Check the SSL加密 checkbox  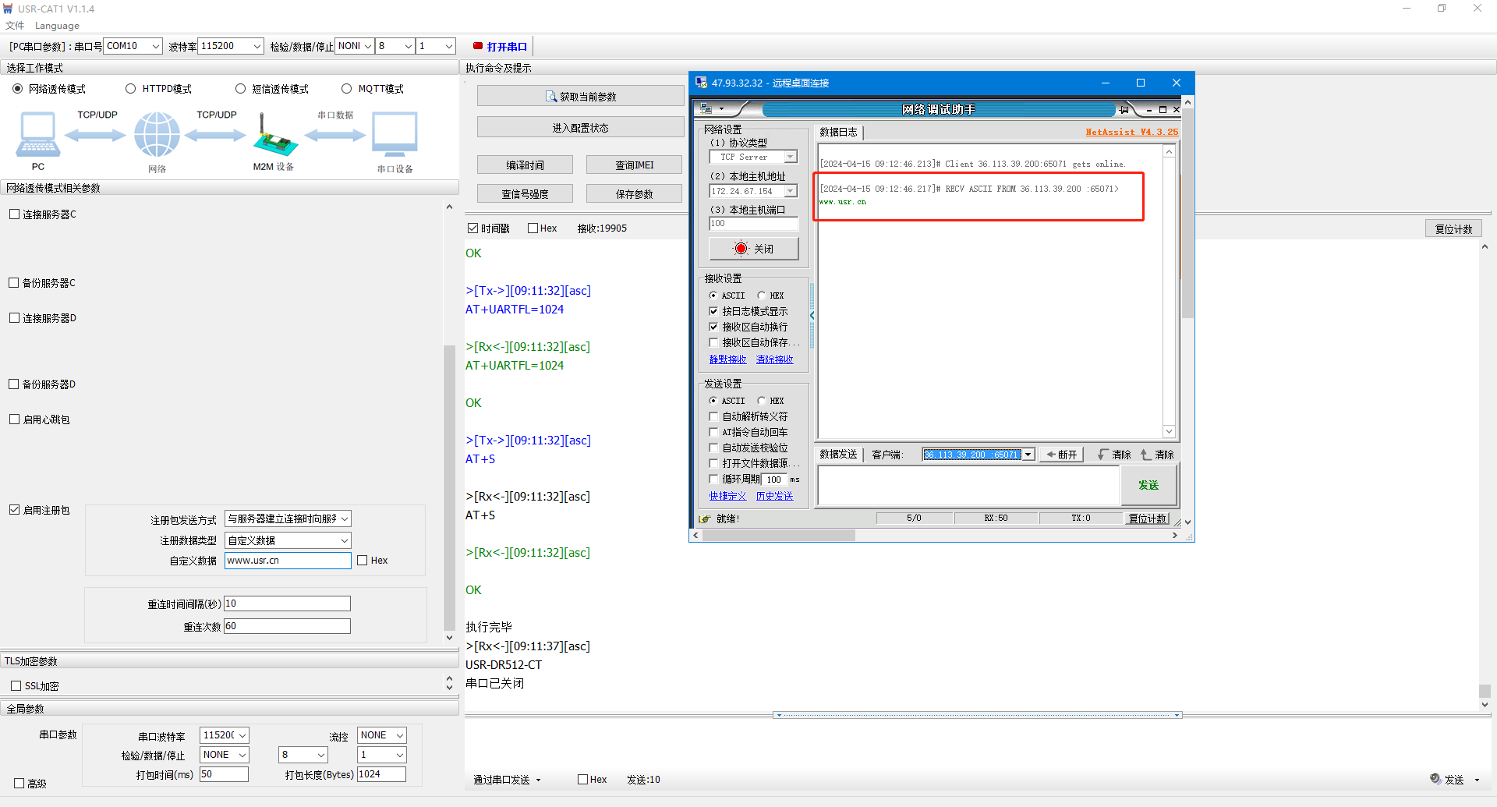16,686
